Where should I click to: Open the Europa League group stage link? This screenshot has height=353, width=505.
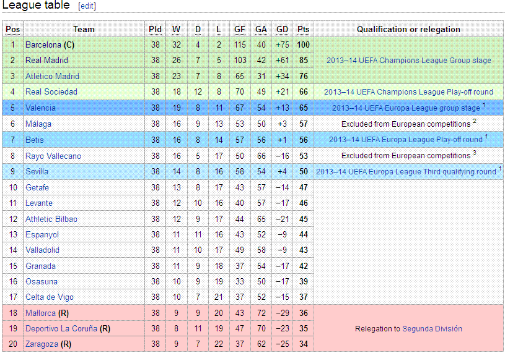[406, 108]
